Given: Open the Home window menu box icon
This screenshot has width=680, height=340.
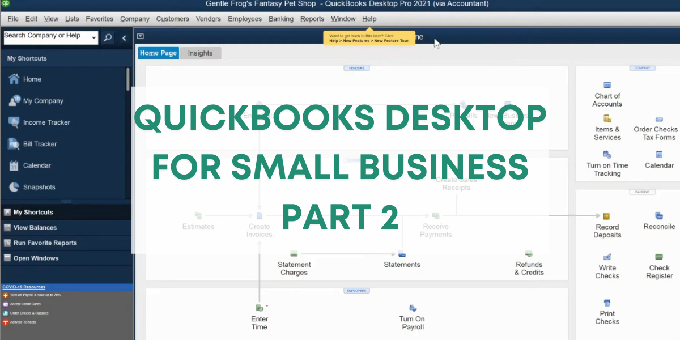Looking at the screenshot, I should 141,36.
